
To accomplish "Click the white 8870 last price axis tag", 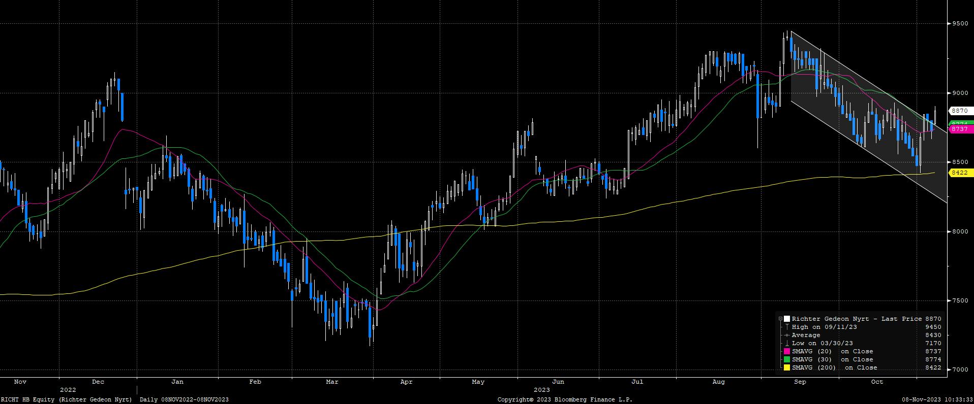I will pyautogui.click(x=960, y=111).
